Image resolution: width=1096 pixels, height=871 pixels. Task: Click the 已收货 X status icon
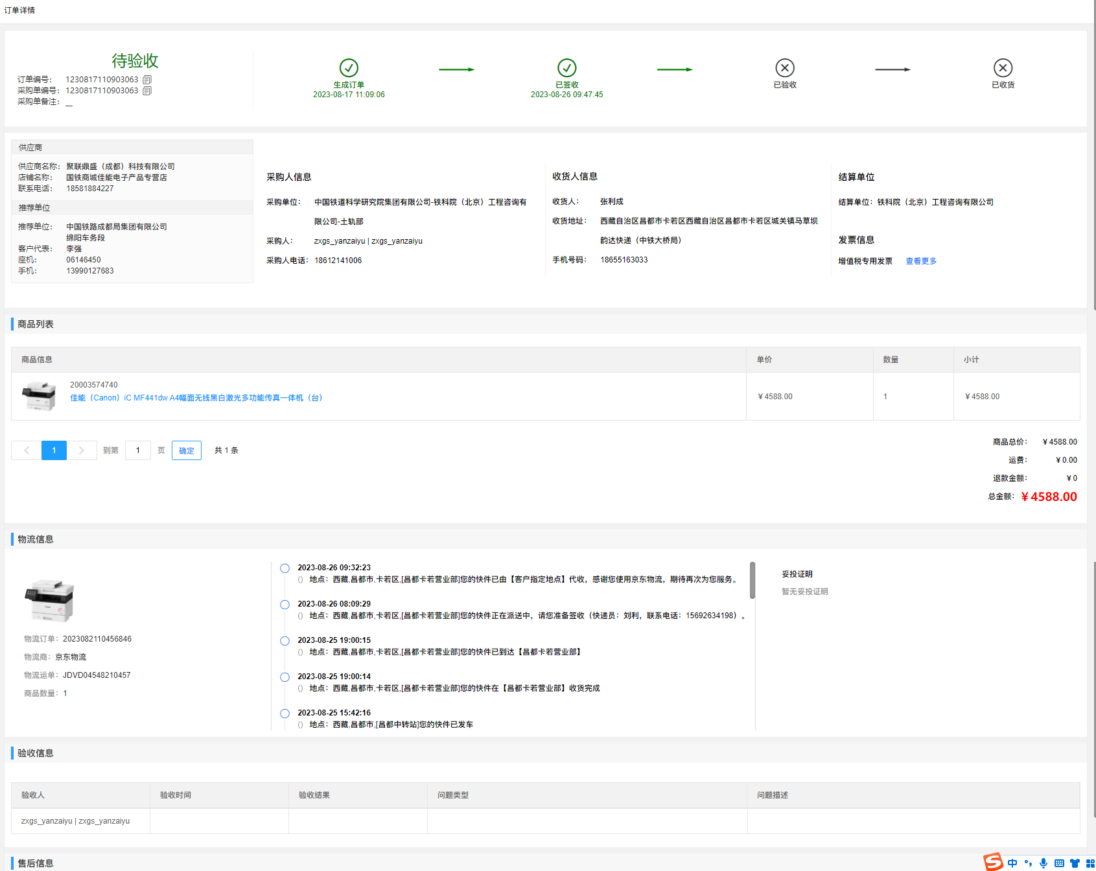point(1003,67)
